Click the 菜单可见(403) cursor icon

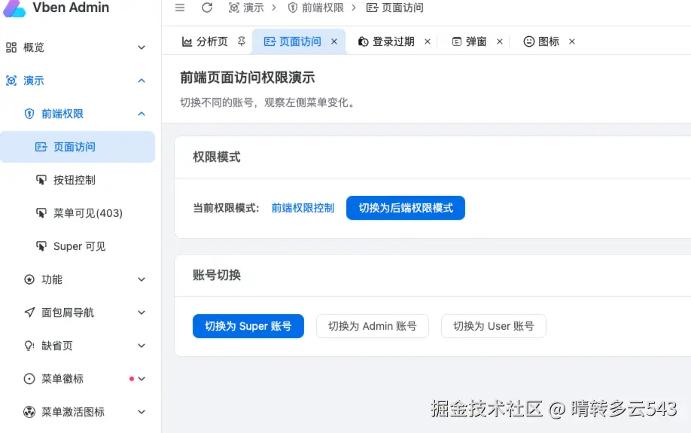41,213
